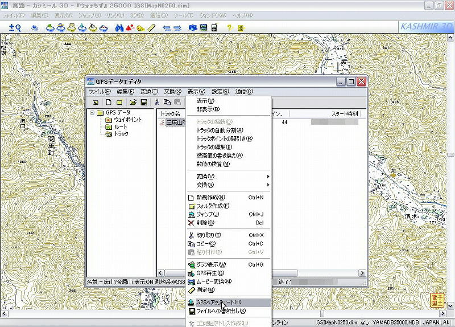Click the new blank document icon in GPS editor

pos(108,102)
